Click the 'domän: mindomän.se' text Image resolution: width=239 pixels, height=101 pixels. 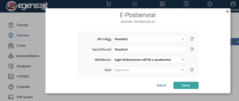click(138, 22)
